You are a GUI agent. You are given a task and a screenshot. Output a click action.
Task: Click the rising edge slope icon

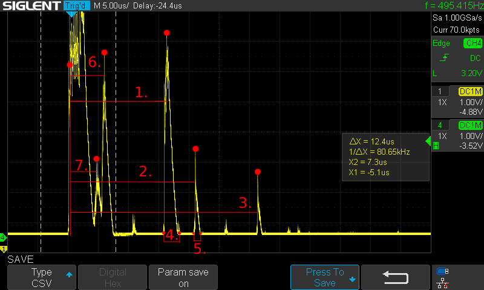tap(444, 57)
